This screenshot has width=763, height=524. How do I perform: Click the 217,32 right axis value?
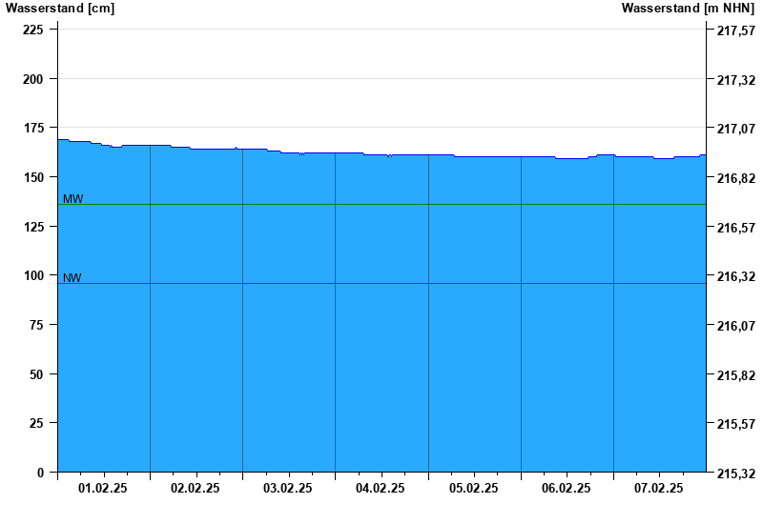736,80
